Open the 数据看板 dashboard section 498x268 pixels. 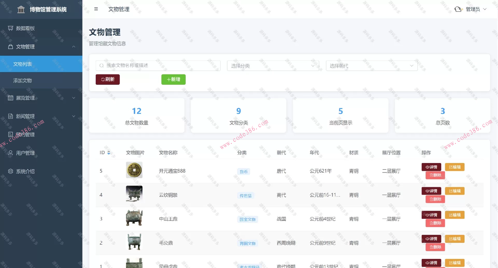click(x=10, y=28)
